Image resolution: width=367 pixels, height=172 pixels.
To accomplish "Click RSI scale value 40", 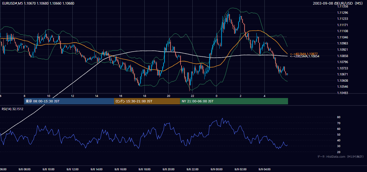I will click(x=339, y=140).
